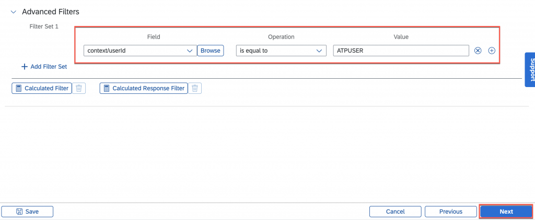Click the calculator icon in Calculated Filter

(x=18, y=88)
